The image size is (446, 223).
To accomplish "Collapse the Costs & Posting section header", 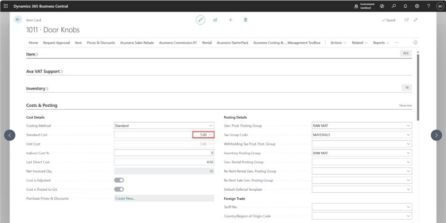I will coord(42,105).
